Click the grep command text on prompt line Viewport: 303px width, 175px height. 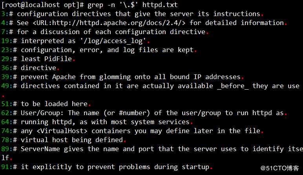[x=95, y=5]
